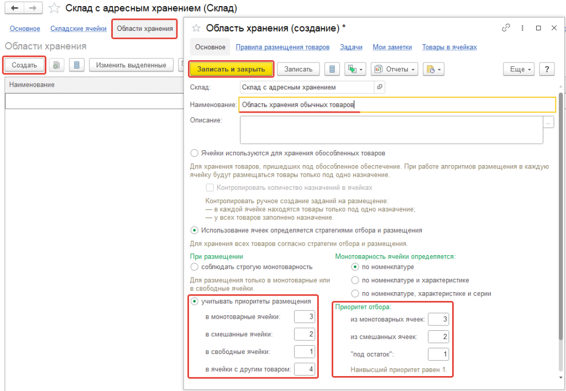The image size is (566, 391).
Task: Open the Товары в ячейках tab
Action: [449, 47]
